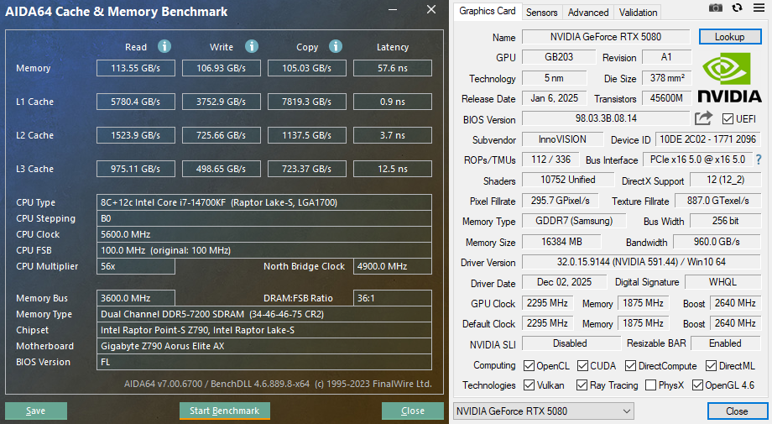
Task: Click the Subvendor field InnoVISION
Action: [562, 139]
